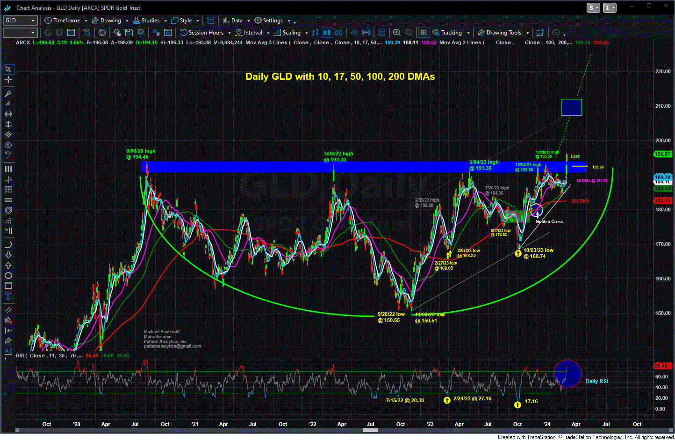
Task: Open the Style menu
Action: click(x=182, y=21)
